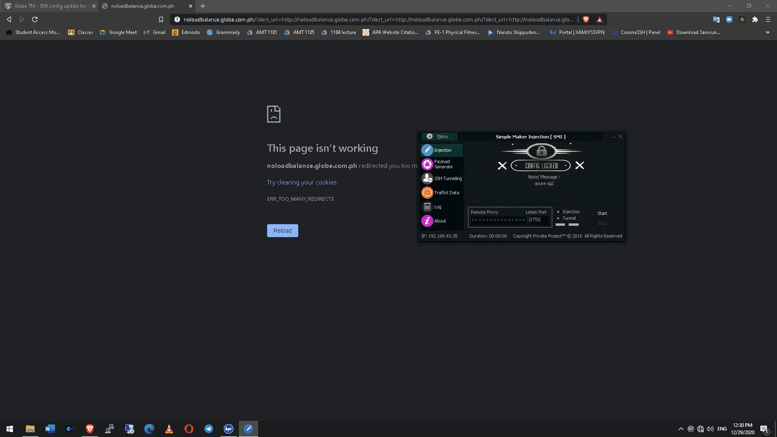Open File Explorer from the taskbar
The image size is (777, 437).
(x=30, y=429)
